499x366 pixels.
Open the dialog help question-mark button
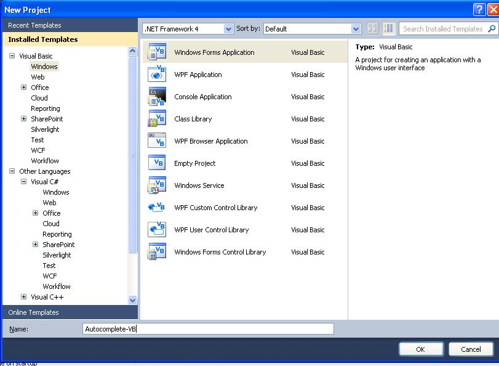pos(479,10)
